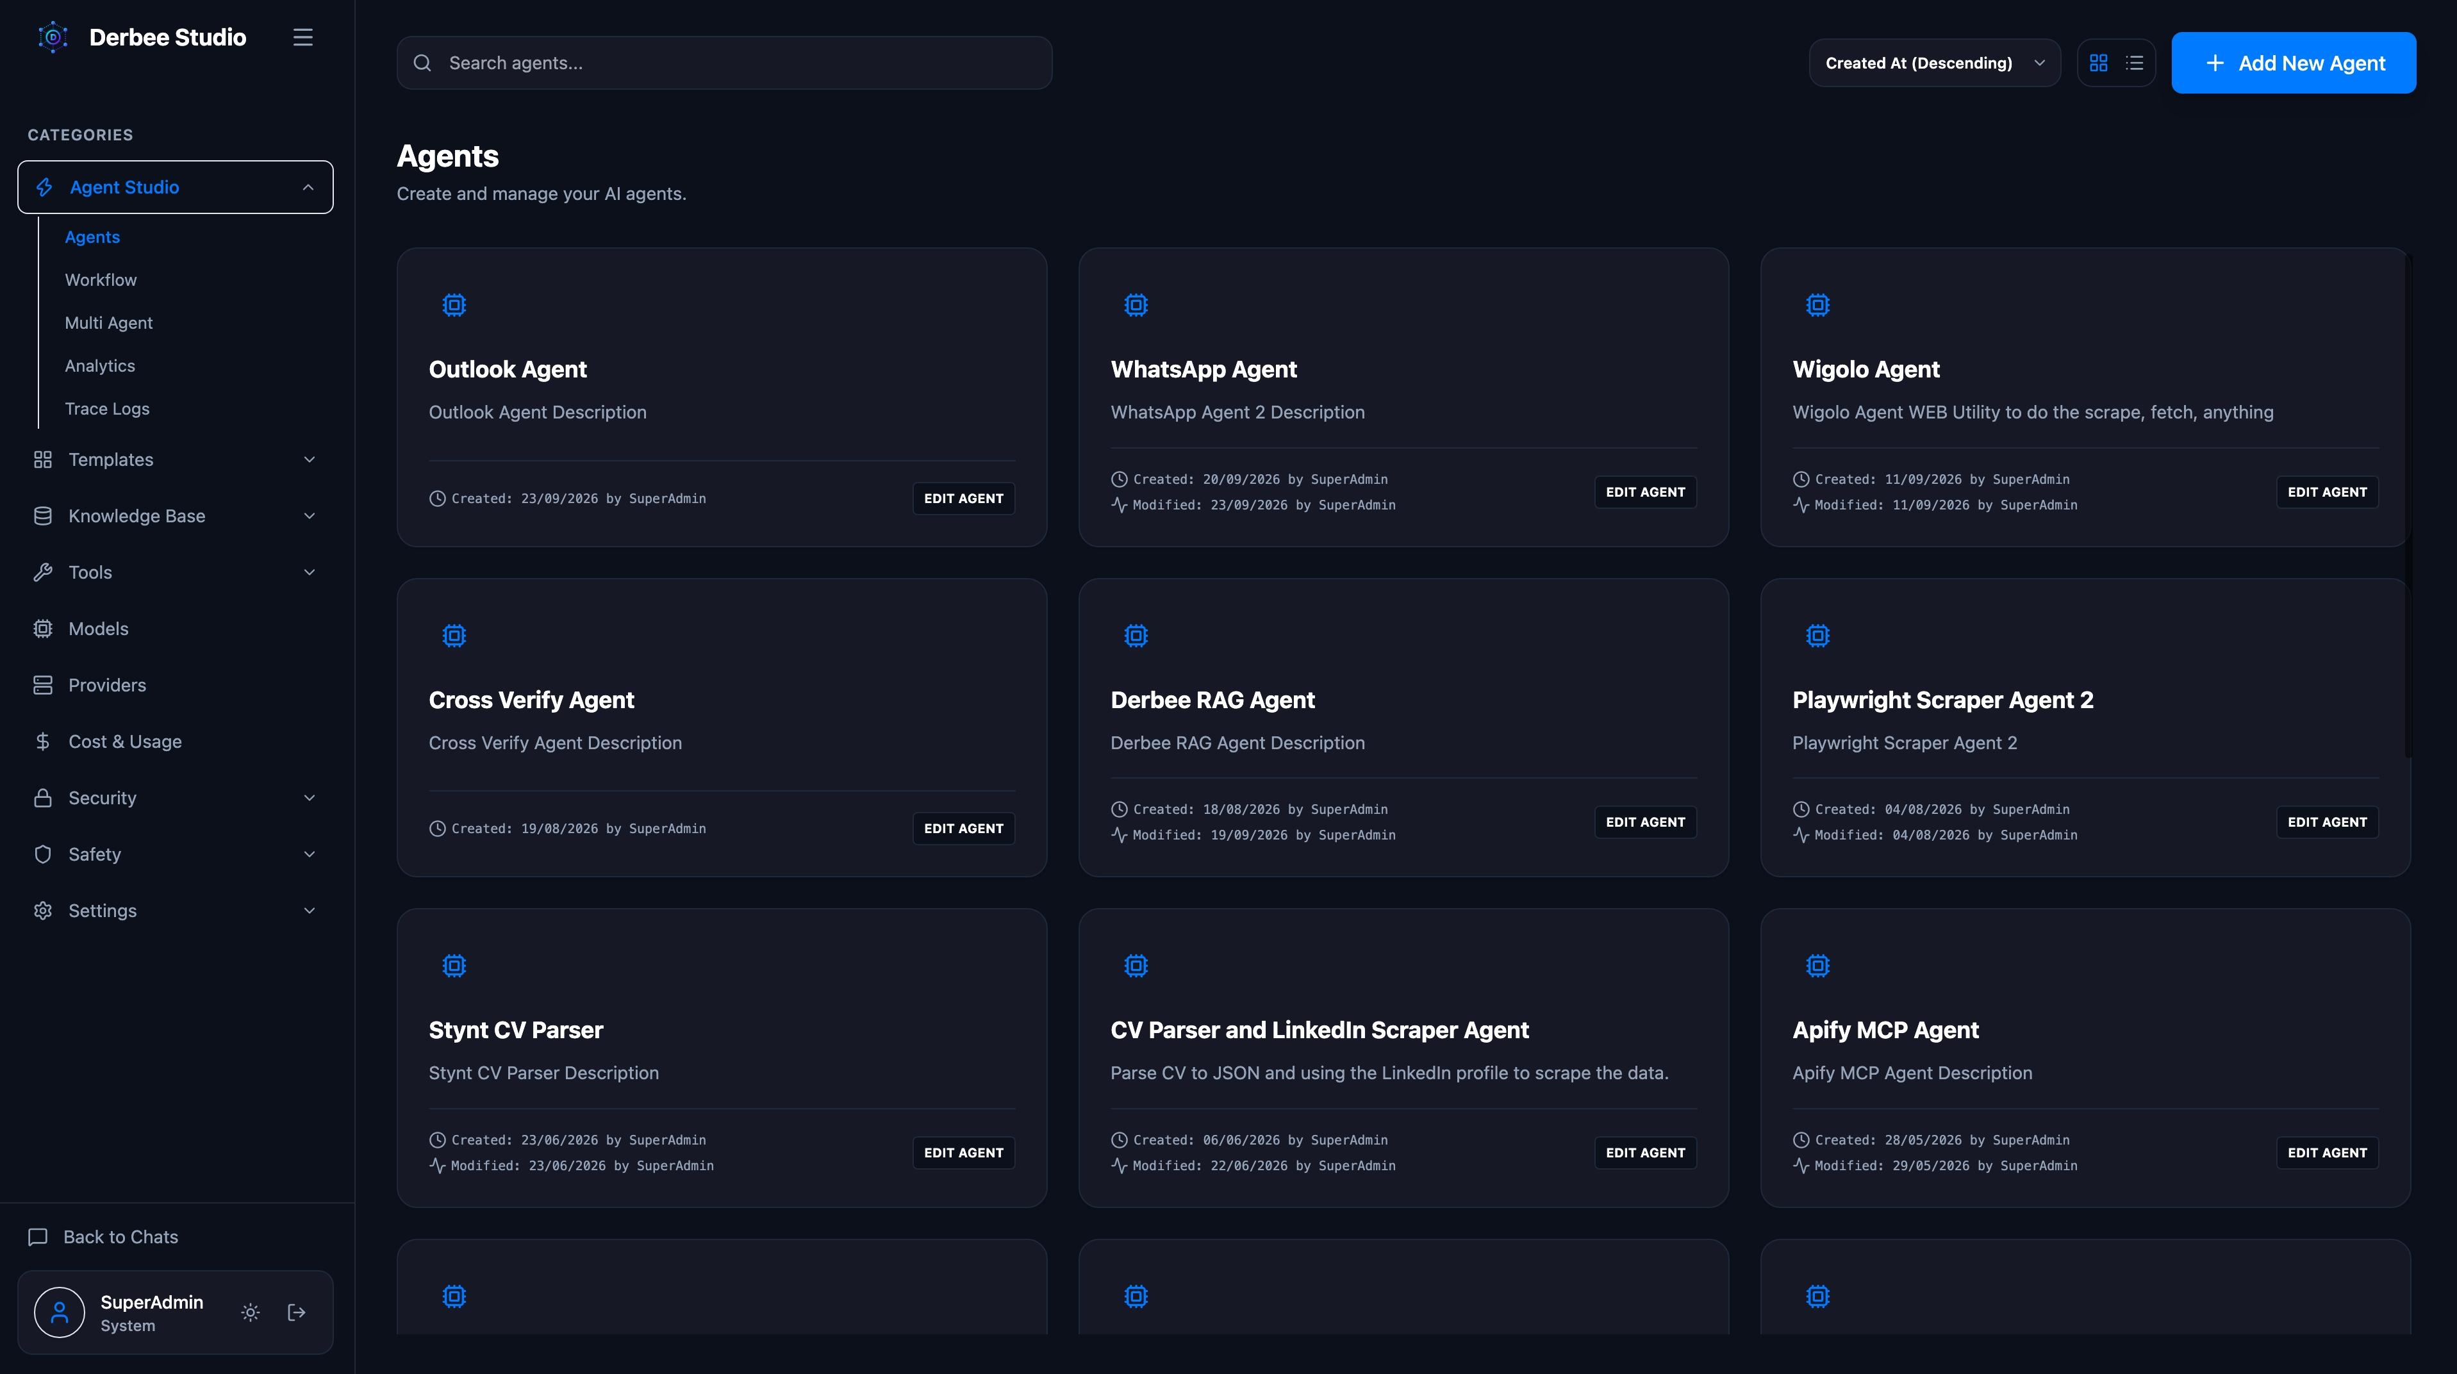Collapse sidebar with hamburger menu icon
Image resolution: width=2457 pixels, height=1374 pixels.
coord(302,37)
